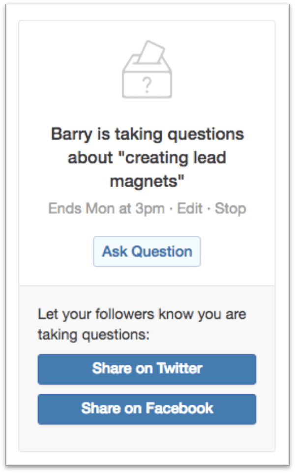Click the word Question in the Ask button
This screenshot has height=473, width=295.
click(x=162, y=251)
